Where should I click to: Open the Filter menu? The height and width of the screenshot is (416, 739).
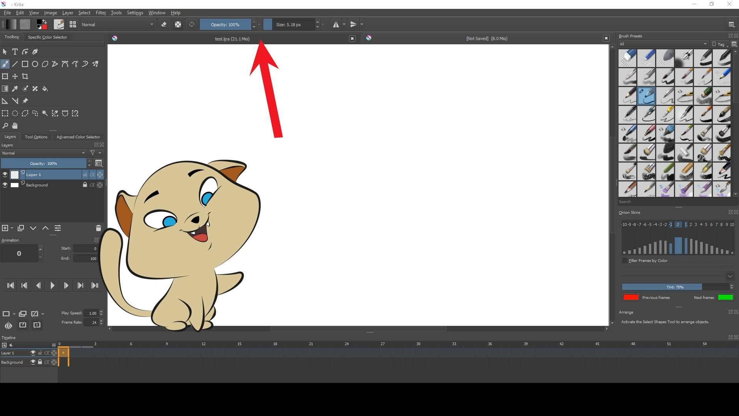(101, 12)
